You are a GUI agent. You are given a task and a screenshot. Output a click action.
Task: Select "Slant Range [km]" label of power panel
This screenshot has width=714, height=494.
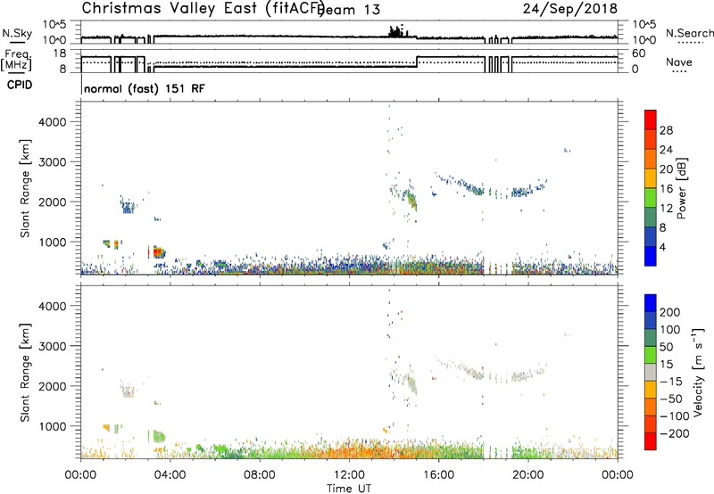[25, 188]
